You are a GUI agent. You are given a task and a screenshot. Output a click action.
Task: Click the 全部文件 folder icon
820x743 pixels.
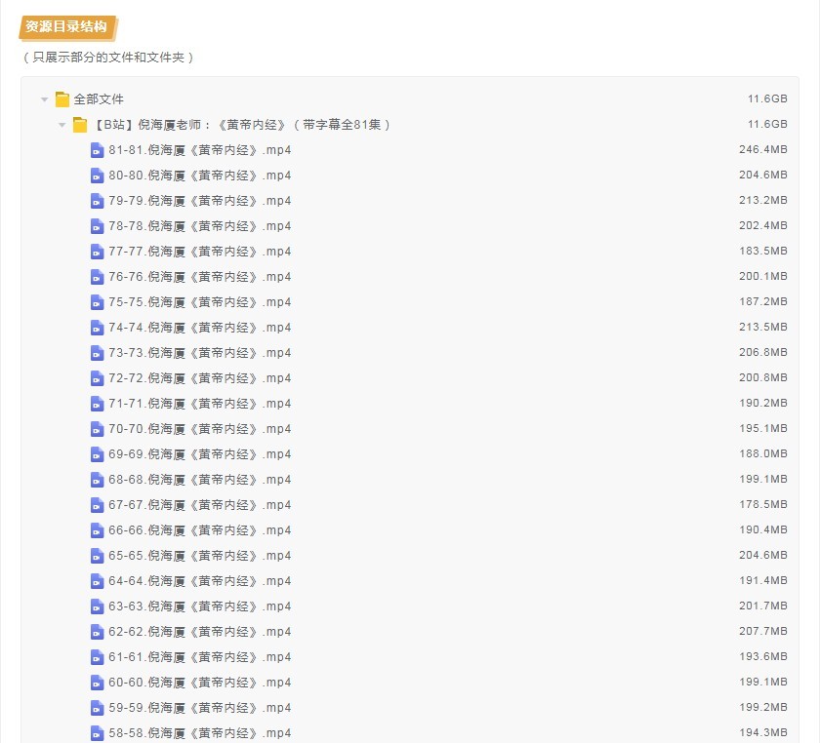tap(62, 99)
